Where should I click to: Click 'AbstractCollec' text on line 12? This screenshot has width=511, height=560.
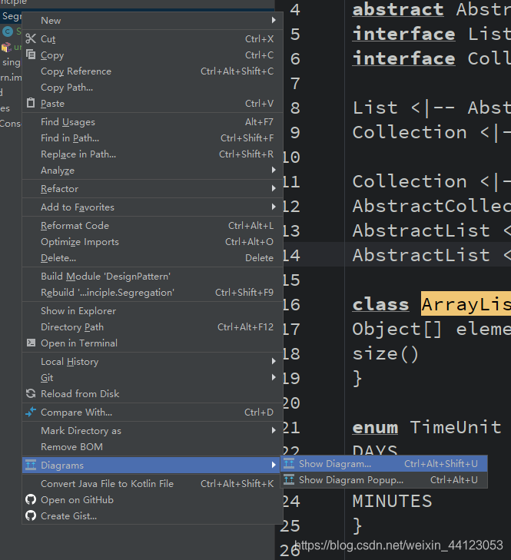[x=432, y=206]
